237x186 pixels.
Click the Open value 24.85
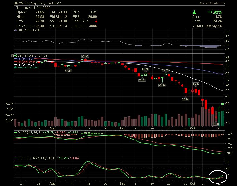[x=40, y=12]
